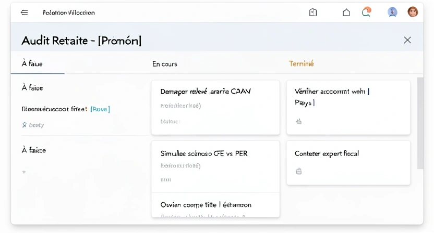434x233 pixels.
Task: Click the small icon under the Vérither account card
Action: [x=299, y=122]
